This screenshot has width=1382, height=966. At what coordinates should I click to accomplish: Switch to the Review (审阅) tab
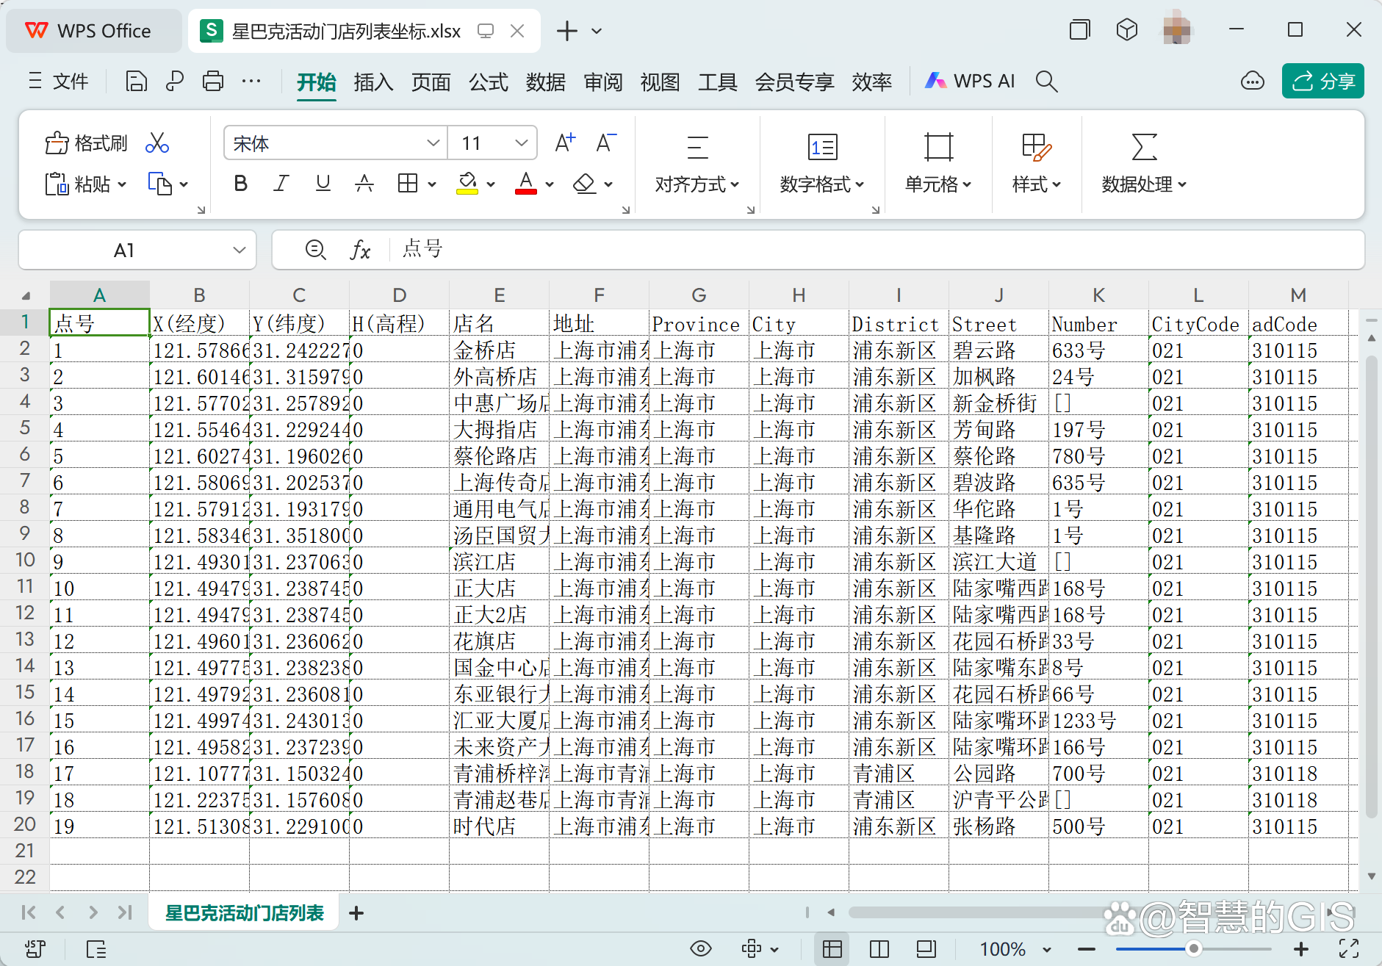[x=603, y=82]
